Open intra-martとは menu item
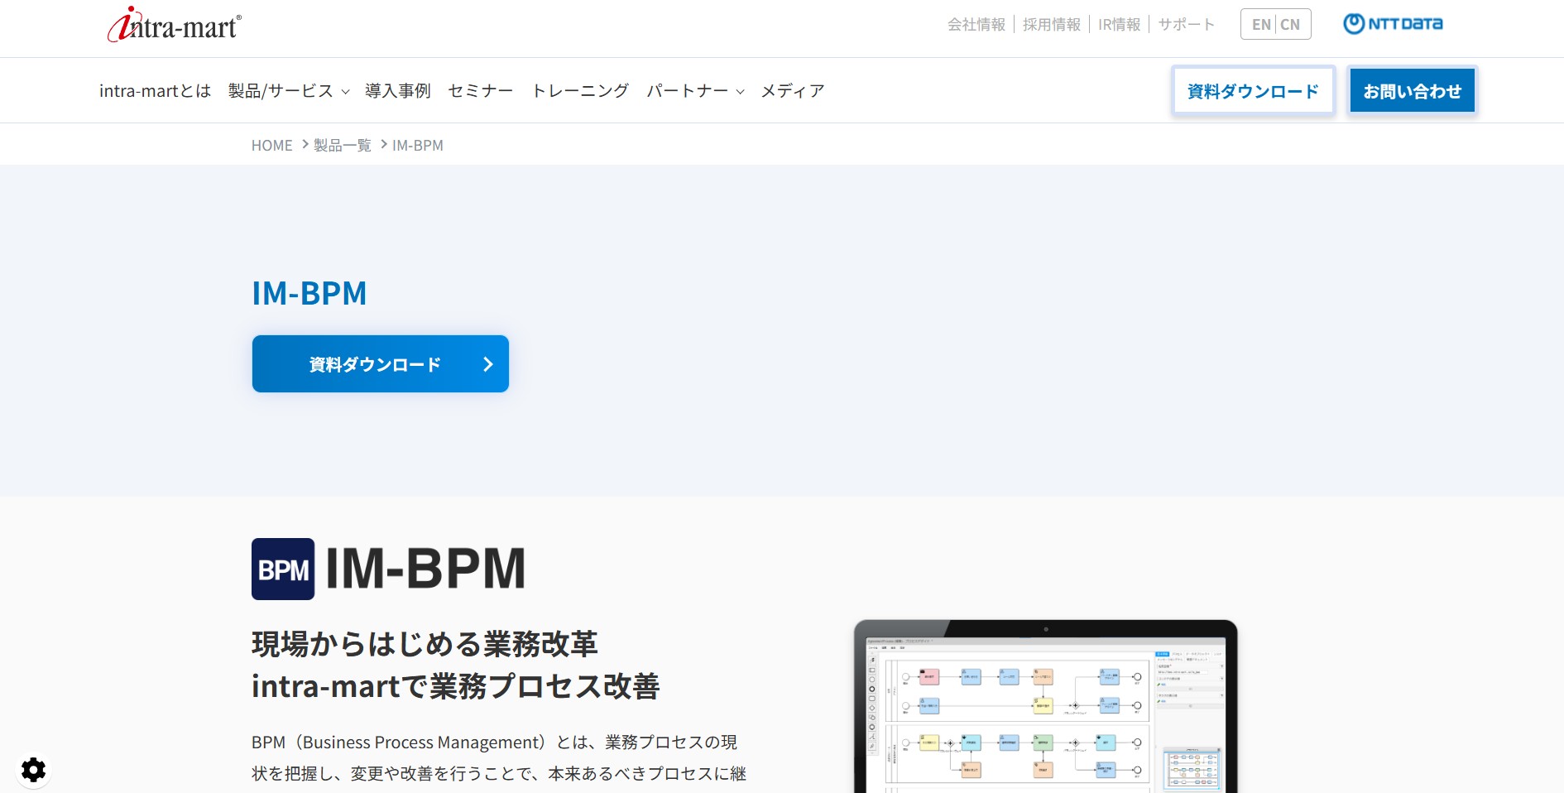 point(155,91)
